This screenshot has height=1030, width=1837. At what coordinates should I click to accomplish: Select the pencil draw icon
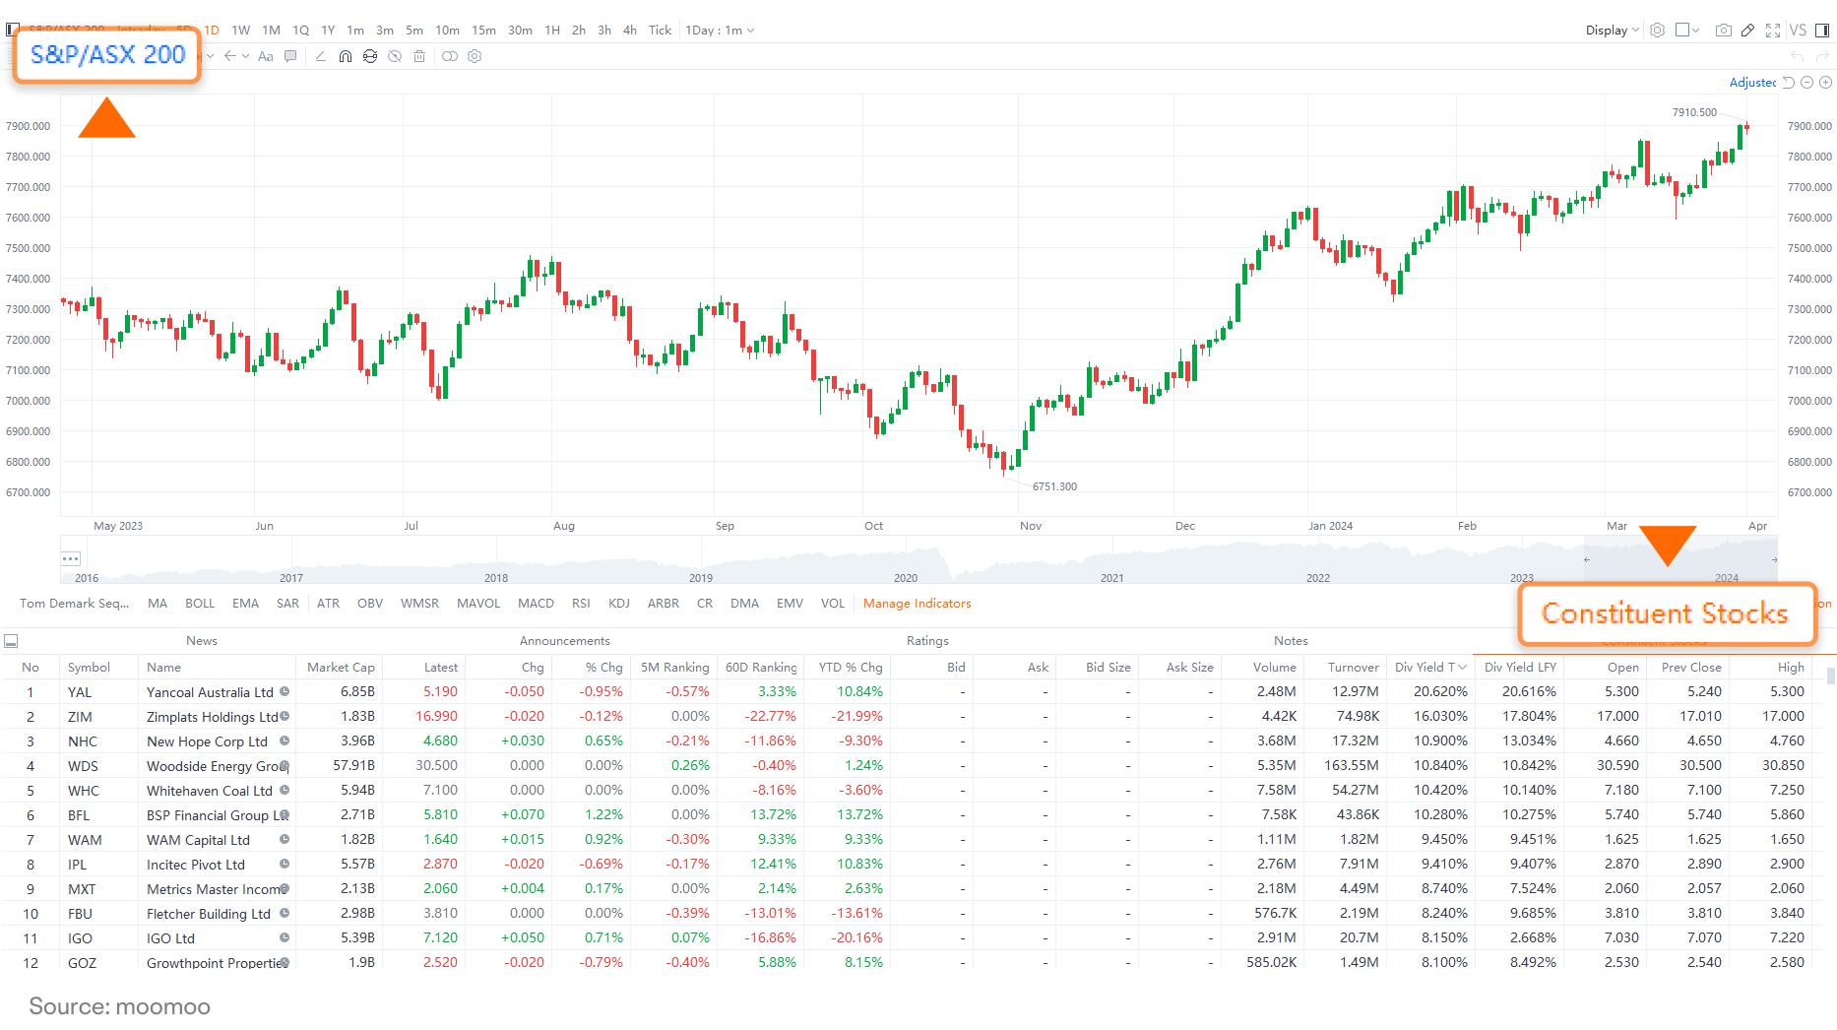coord(1747,31)
